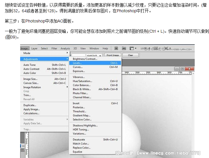
Task: Maximize the document window
Action: tap(182, 69)
